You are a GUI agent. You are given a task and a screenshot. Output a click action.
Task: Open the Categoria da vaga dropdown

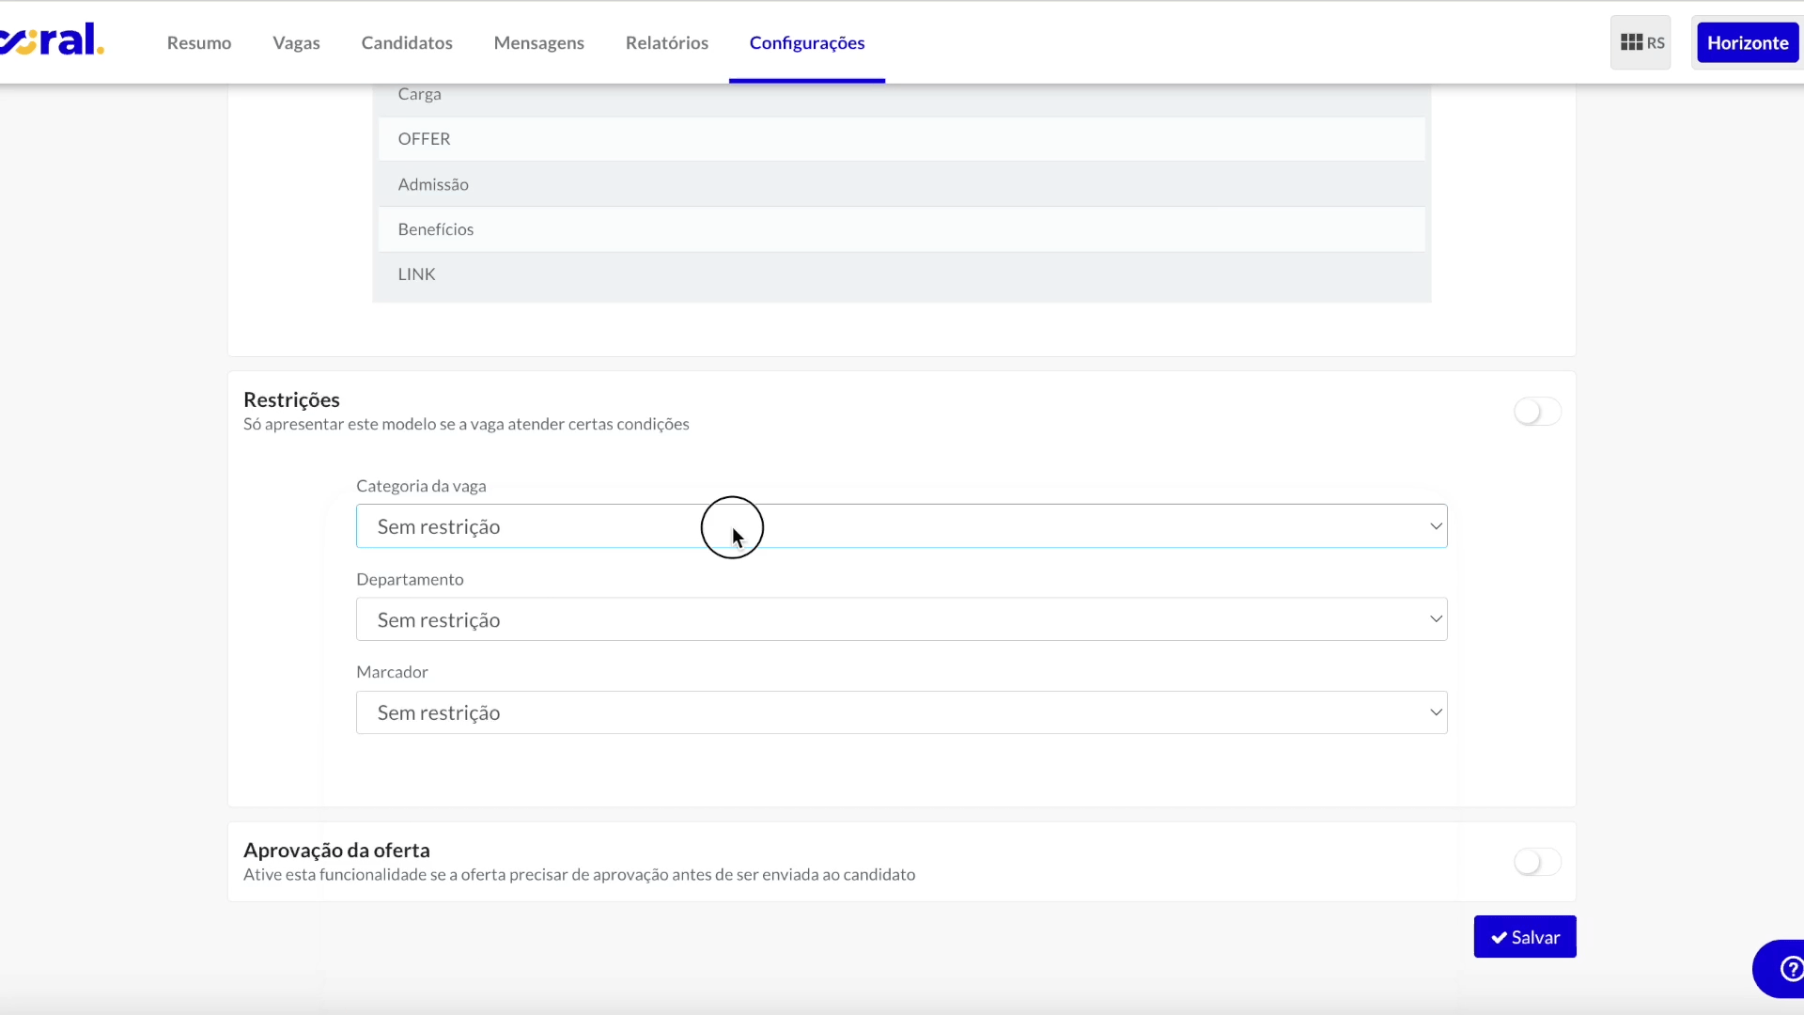coord(901,526)
